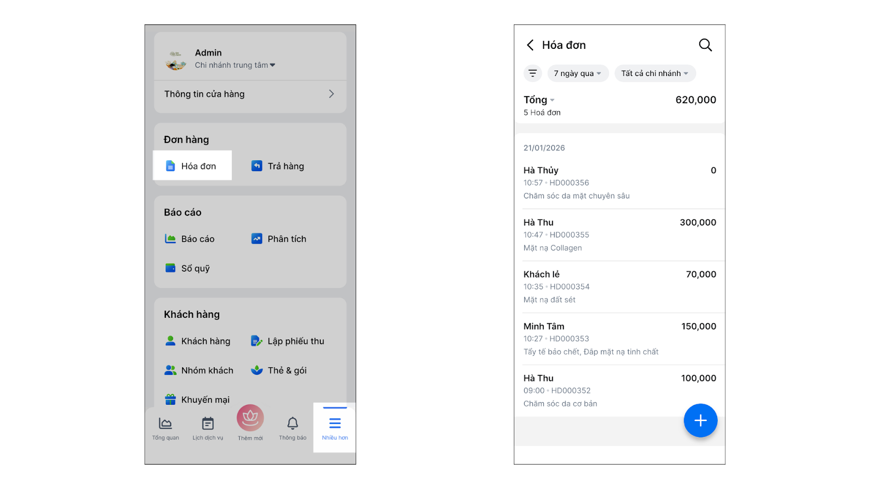Viewport: 870px width, 489px height.
Task: Open invoice HD000355 for Hà Thu
Action: coord(619,235)
